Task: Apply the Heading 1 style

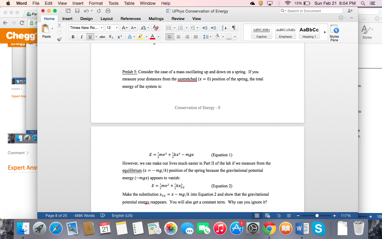Action: 309,32
